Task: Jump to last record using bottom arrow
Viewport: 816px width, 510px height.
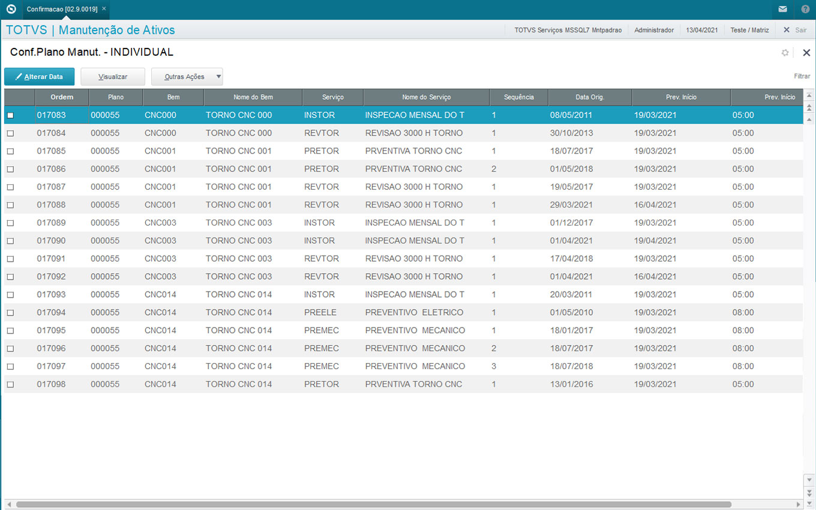Action: point(809,502)
